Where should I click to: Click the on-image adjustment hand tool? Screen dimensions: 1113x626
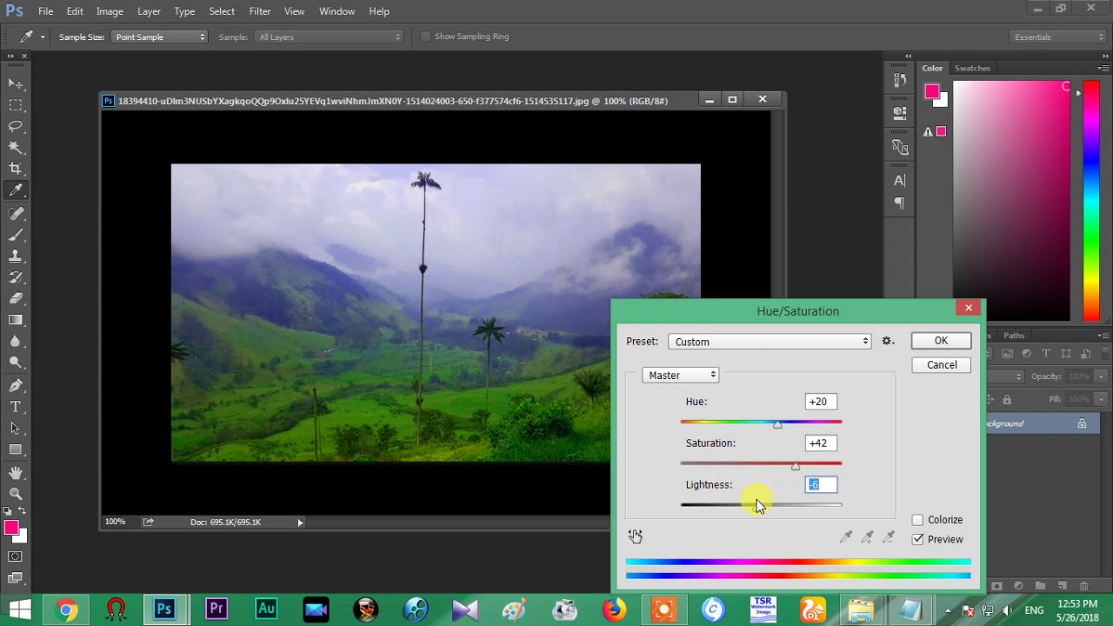coord(636,536)
